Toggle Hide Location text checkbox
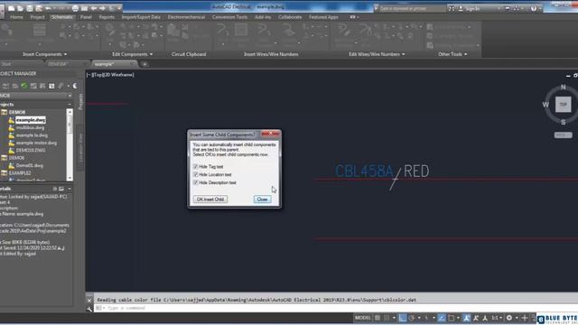This screenshot has height=325, width=578. (195, 174)
